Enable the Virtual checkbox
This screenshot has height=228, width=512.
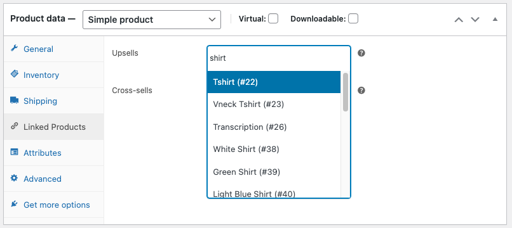[x=273, y=18]
